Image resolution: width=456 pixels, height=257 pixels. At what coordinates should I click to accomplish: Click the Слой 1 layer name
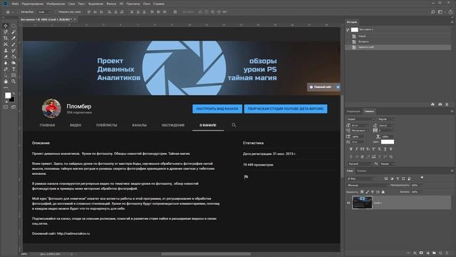click(378, 203)
